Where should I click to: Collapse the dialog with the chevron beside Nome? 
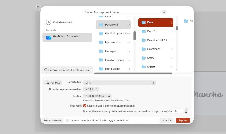tap(164, 12)
